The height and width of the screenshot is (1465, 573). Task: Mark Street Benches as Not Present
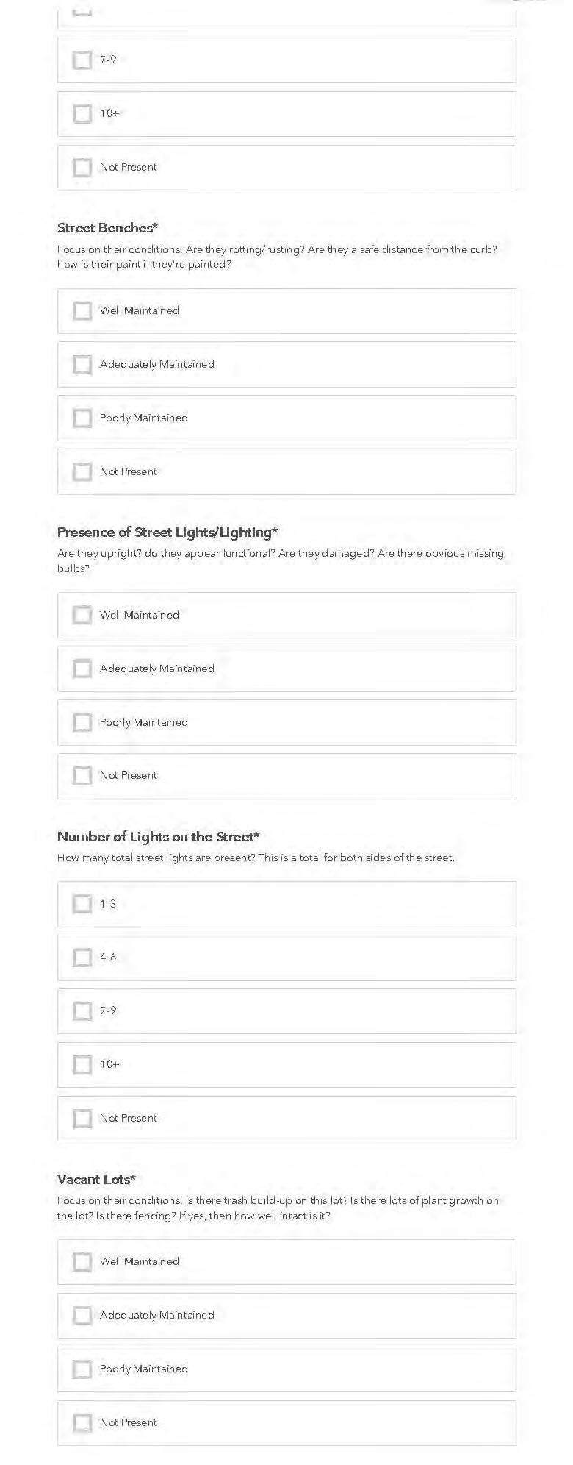(x=82, y=472)
